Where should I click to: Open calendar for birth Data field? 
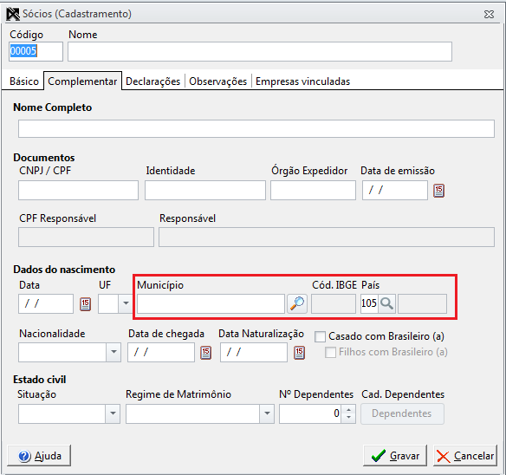[85, 304]
